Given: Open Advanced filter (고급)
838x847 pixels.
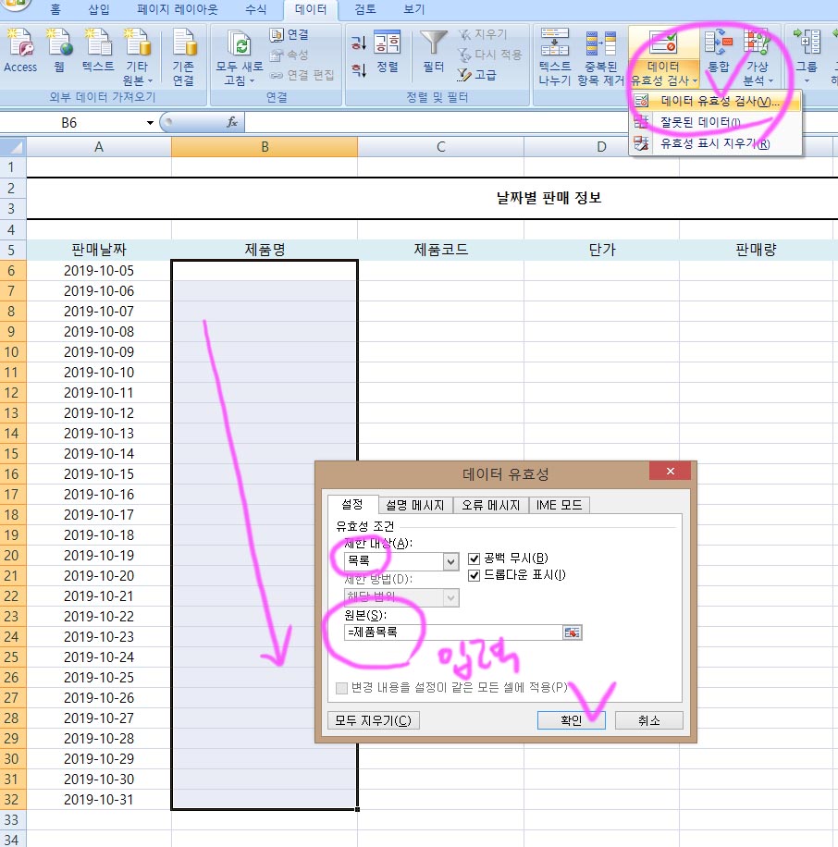Looking at the screenshot, I should coord(476,75).
